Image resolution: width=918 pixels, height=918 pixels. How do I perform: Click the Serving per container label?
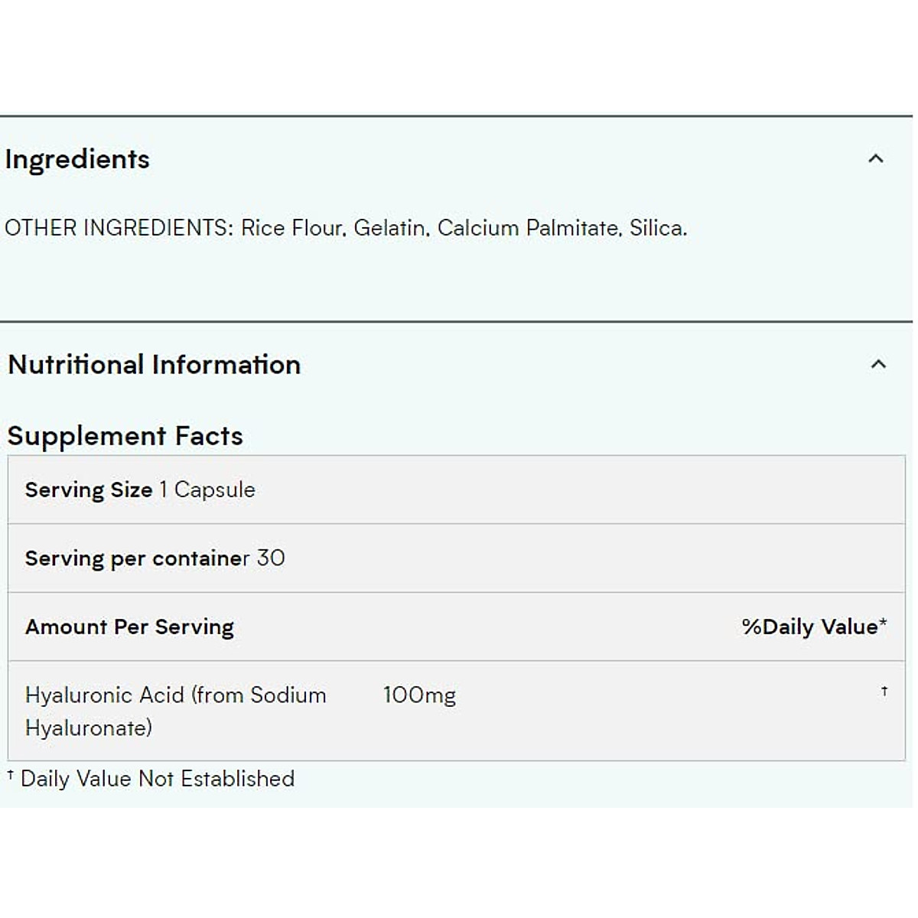point(137,558)
